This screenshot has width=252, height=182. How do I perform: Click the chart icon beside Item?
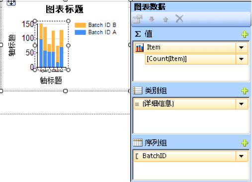[139, 48]
